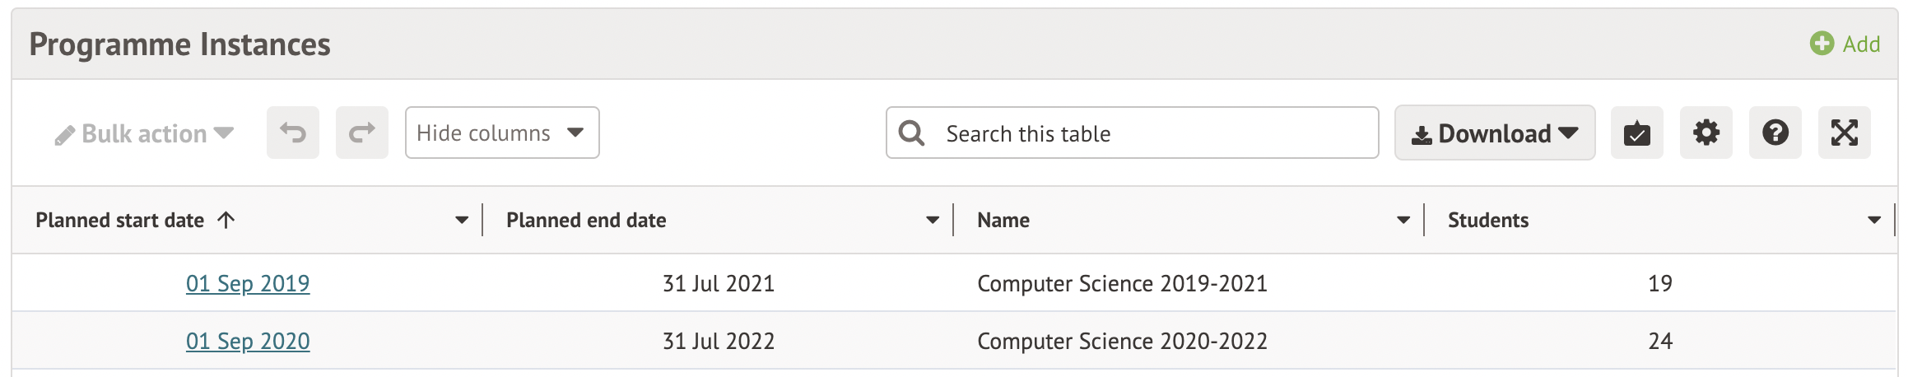
Task: Open the 01 Sep 2019 instance link
Action: [x=248, y=283]
